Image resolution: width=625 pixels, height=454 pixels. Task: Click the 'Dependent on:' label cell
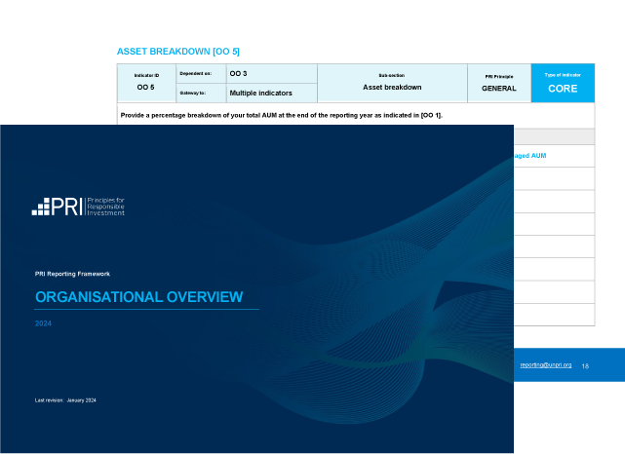pos(201,74)
